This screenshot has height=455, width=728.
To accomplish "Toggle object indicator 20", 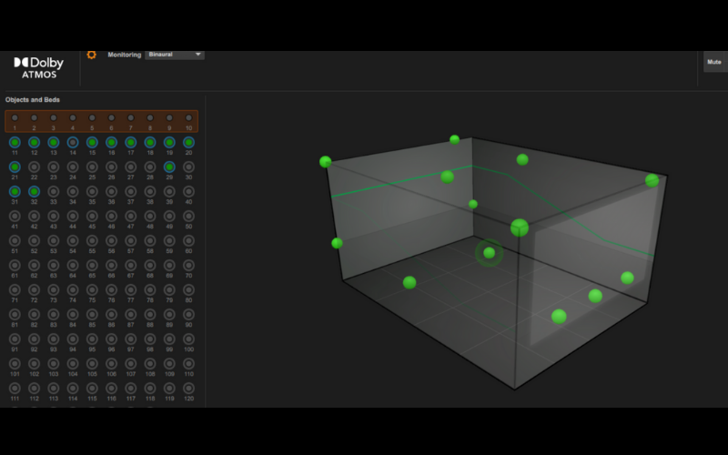I will click(x=188, y=143).
